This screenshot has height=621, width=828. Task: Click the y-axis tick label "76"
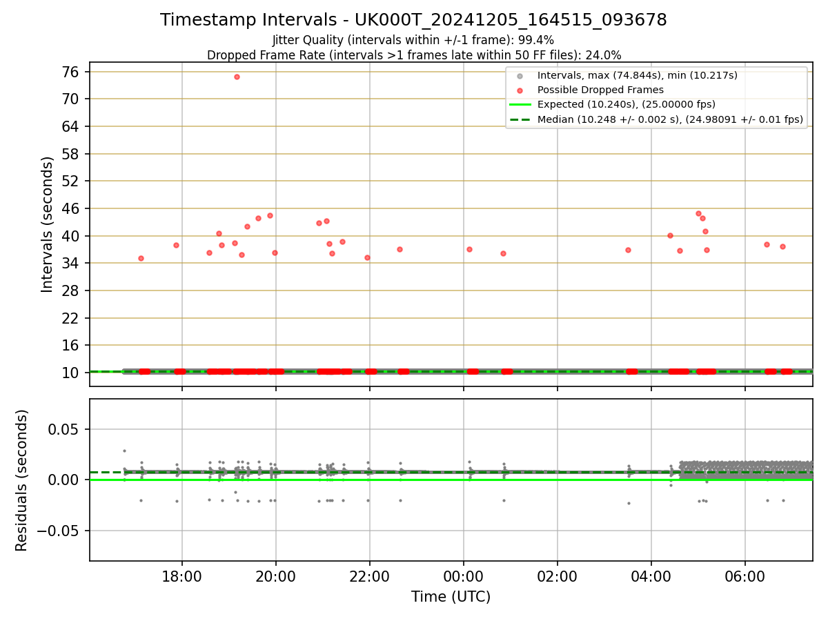72,72
